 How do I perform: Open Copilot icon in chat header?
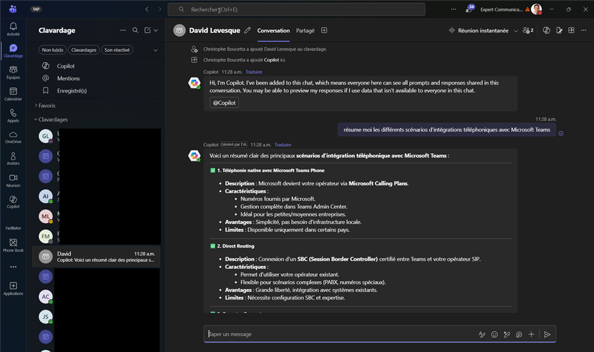[547, 30]
